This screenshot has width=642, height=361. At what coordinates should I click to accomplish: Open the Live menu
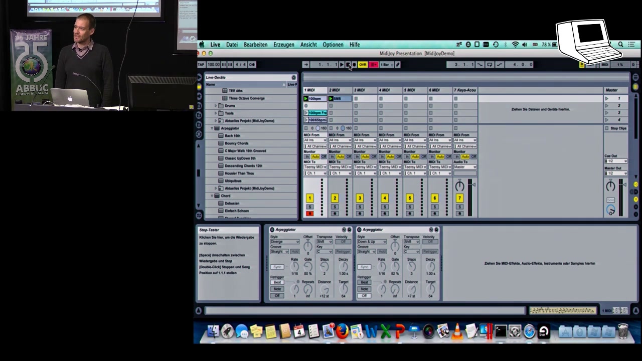tap(215, 45)
